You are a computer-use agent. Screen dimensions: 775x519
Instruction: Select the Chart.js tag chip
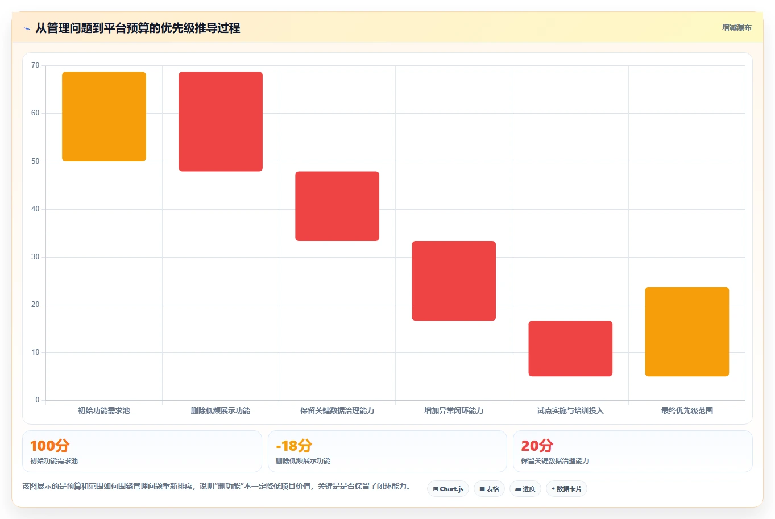(448, 489)
